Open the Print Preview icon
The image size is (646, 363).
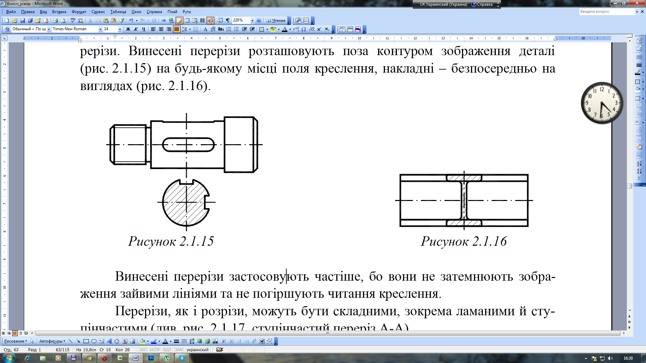click(63, 21)
